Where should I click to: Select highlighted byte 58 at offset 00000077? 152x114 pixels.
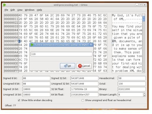[20, 41]
